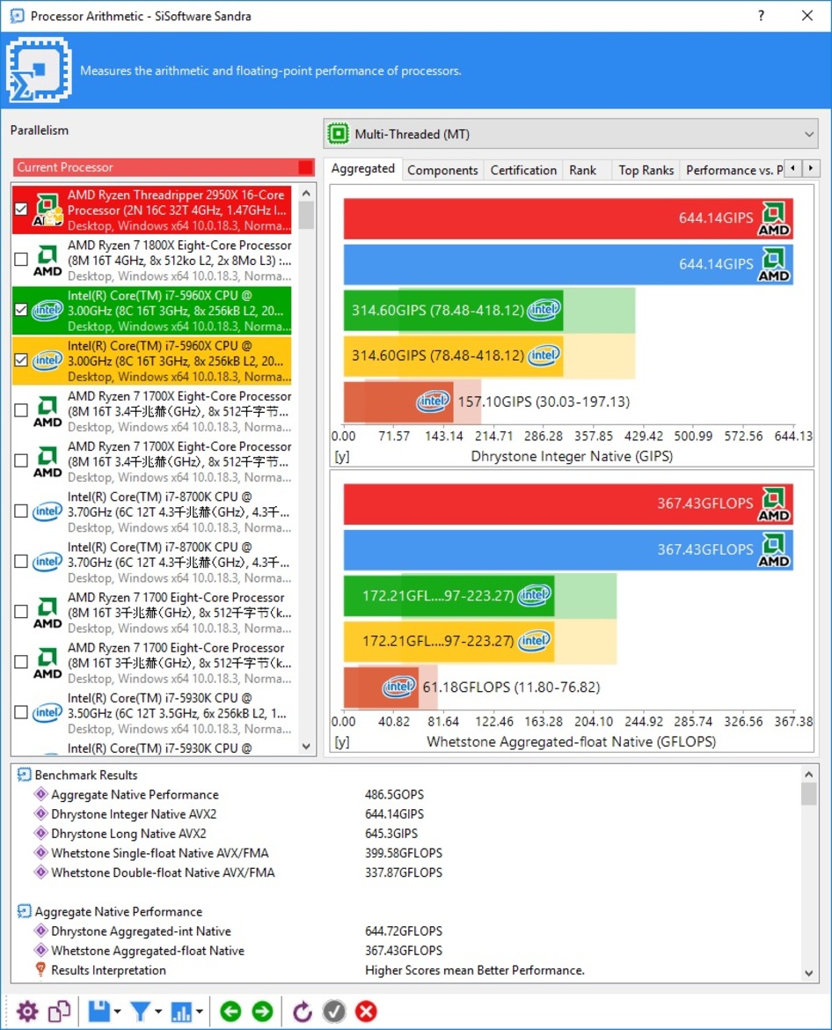
Task: Click the 486.5GOPS value
Action: (x=394, y=795)
